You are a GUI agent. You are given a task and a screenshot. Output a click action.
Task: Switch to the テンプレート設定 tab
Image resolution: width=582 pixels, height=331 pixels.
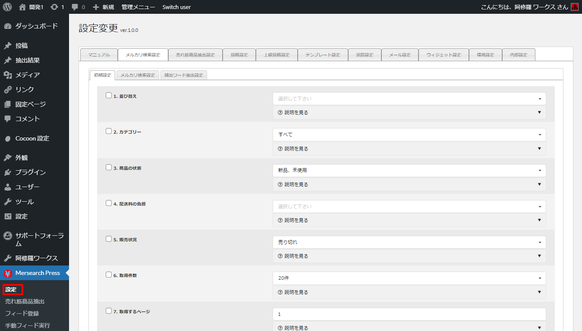323,55
